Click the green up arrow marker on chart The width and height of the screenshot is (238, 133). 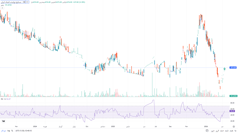point(225,69)
